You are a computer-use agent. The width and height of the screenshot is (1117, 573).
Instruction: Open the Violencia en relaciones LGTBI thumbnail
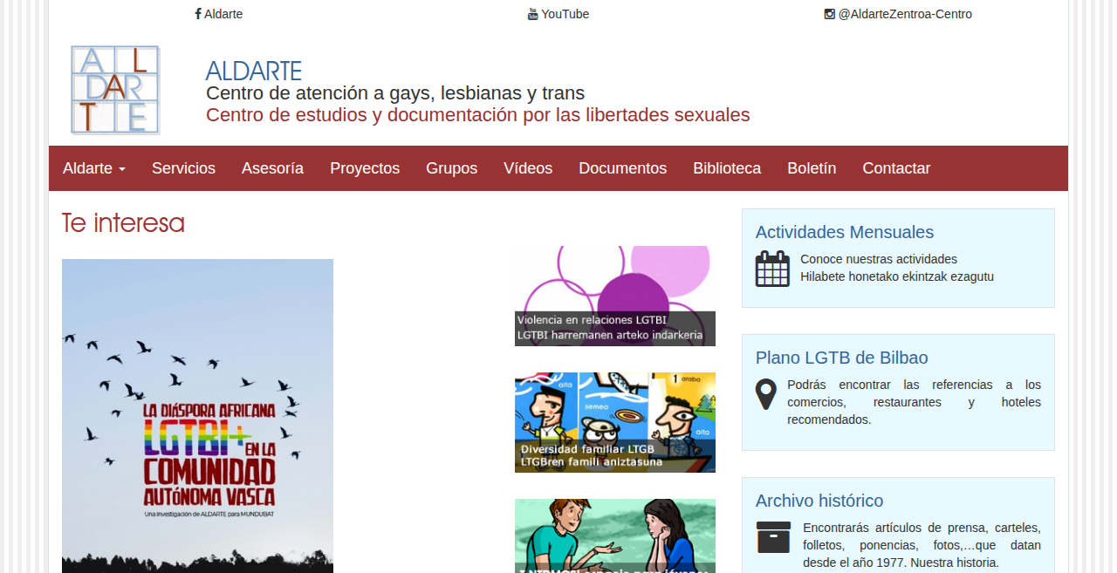click(615, 296)
